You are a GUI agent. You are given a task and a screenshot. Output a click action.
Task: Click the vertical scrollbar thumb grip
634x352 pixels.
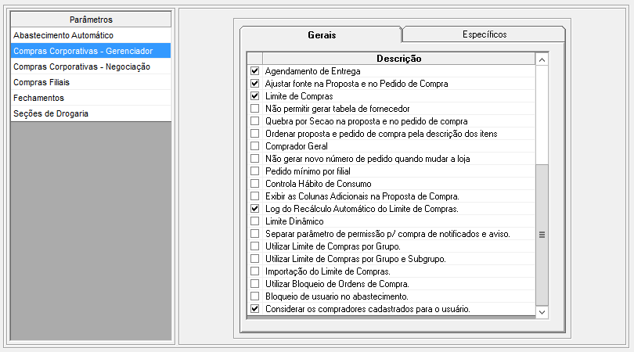542,235
